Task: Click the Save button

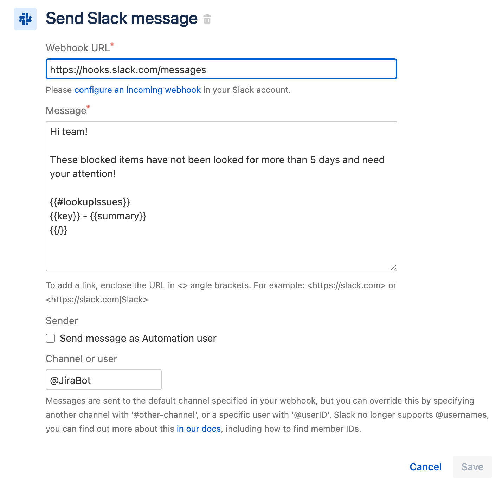Action: pos(472,467)
